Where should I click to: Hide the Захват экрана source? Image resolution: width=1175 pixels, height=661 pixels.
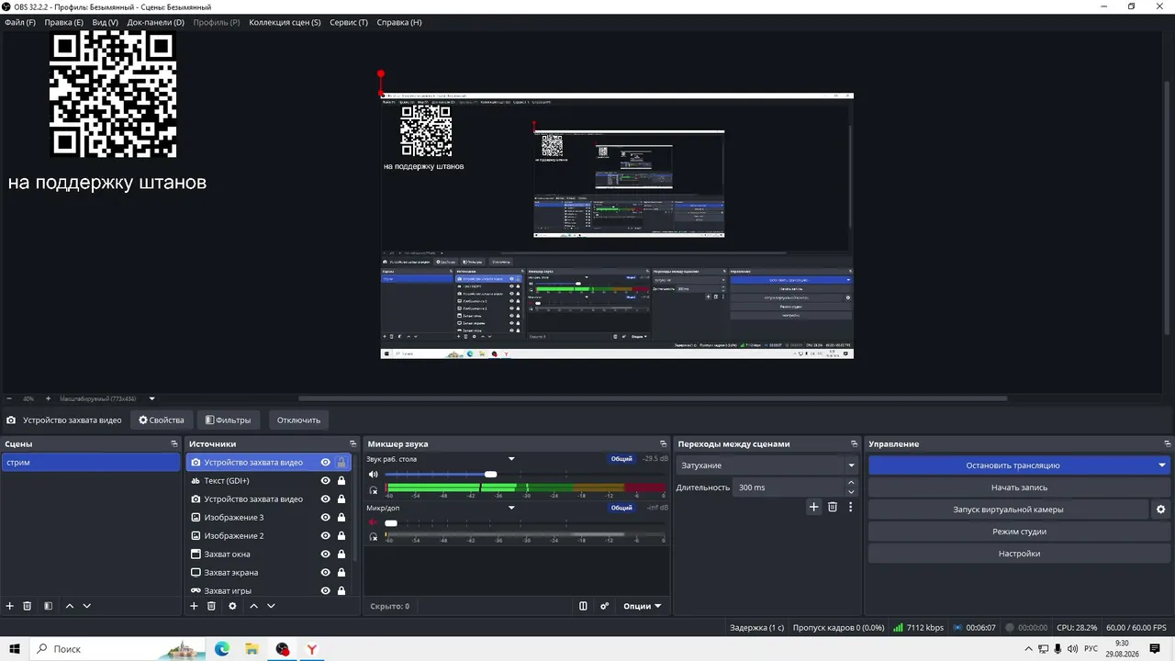point(325,573)
